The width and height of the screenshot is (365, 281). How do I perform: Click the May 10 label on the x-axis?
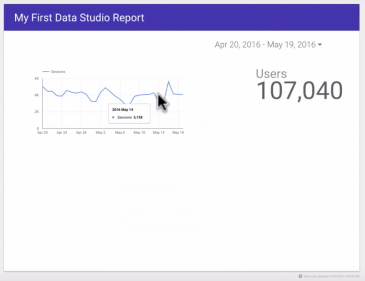coord(139,133)
